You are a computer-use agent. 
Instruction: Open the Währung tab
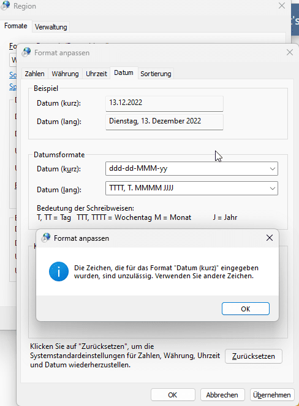click(x=65, y=74)
